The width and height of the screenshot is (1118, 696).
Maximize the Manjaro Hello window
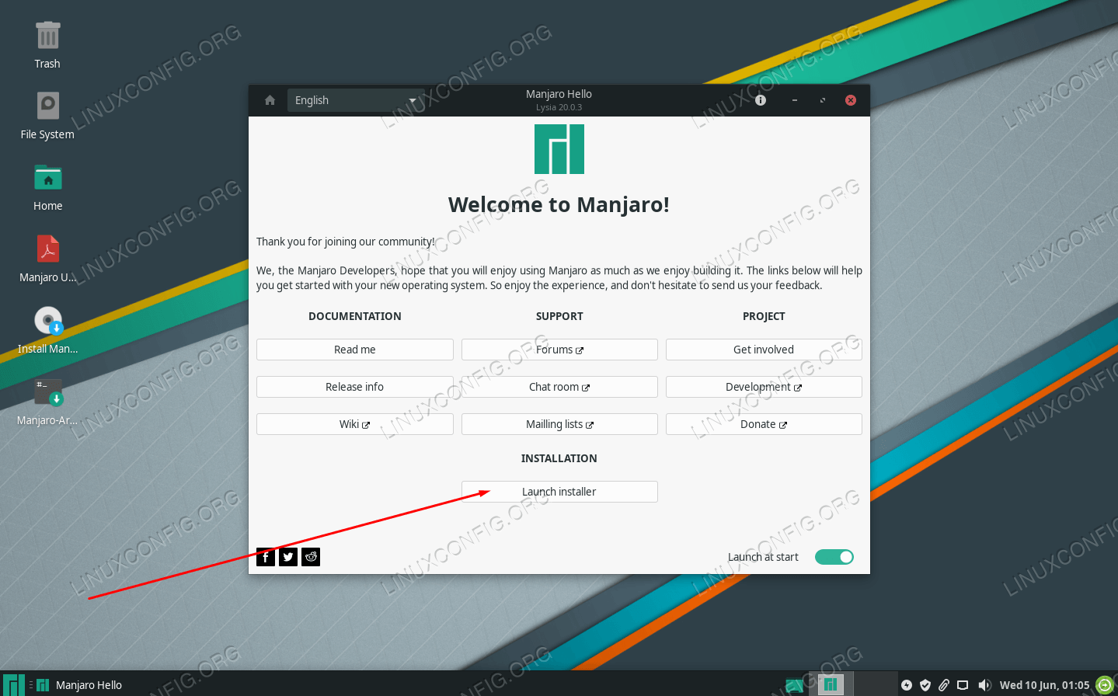[823, 100]
